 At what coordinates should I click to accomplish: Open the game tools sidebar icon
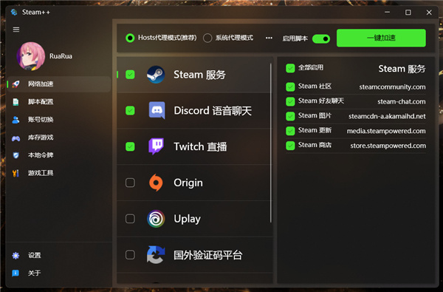(x=16, y=173)
